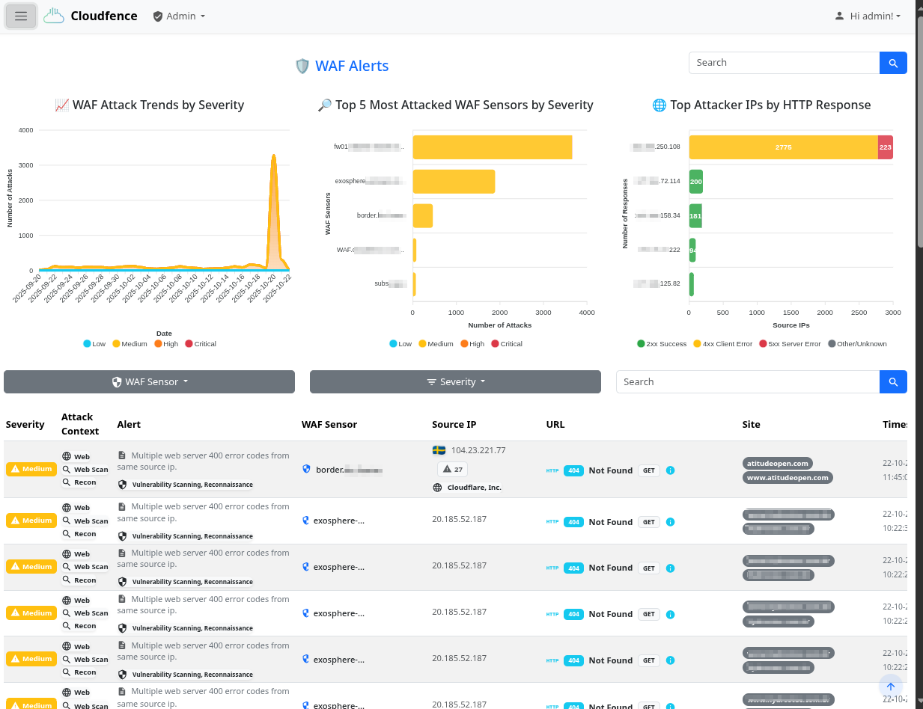This screenshot has width=923, height=709.
Task: Open the Hi admin! user menu
Action: 868,16
